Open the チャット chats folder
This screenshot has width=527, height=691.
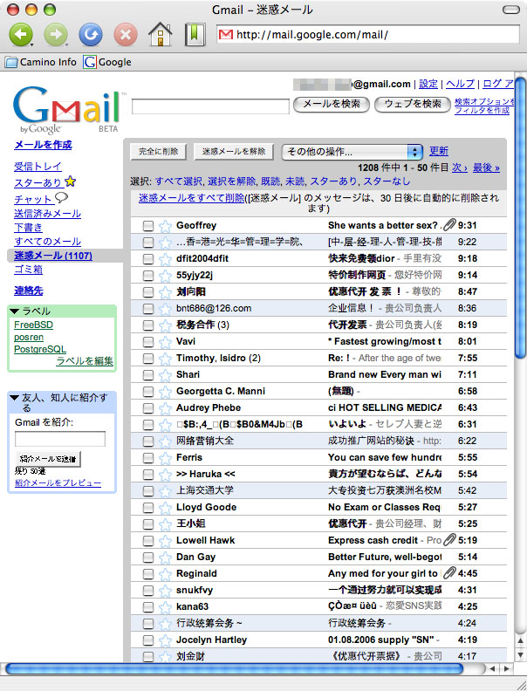click(x=33, y=199)
